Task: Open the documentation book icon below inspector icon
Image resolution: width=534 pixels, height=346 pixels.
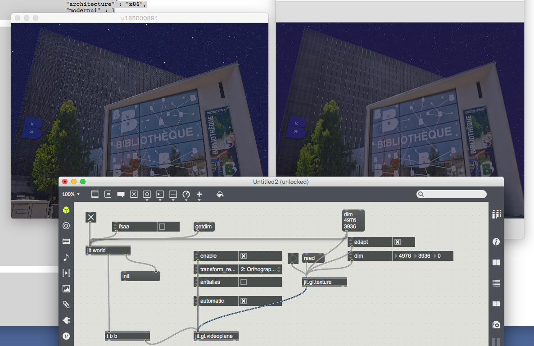Action: coord(496,262)
